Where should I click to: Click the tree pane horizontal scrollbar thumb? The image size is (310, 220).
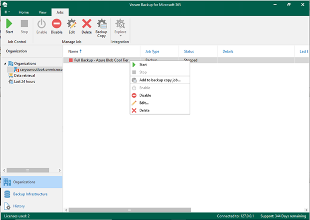click(x=28, y=170)
